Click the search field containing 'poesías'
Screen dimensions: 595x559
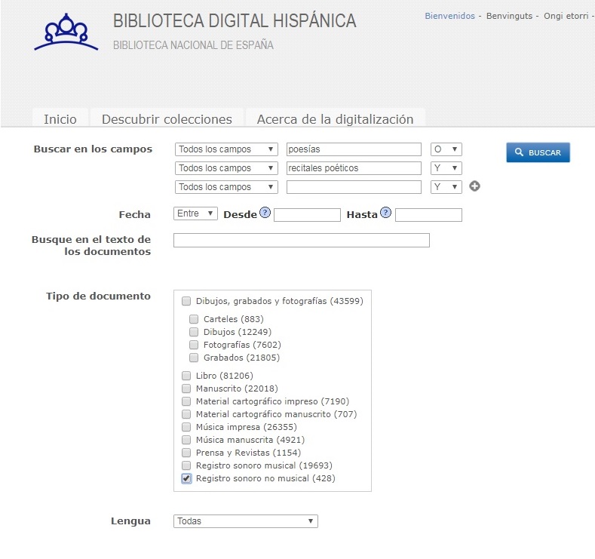click(x=354, y=149)
